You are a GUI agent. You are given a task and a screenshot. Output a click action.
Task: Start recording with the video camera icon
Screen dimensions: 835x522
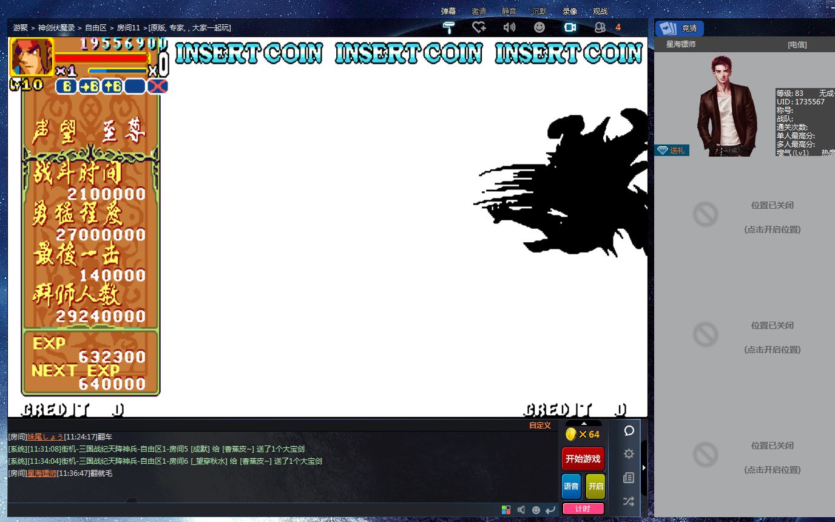pyautogui.click(x=570, y=27)
